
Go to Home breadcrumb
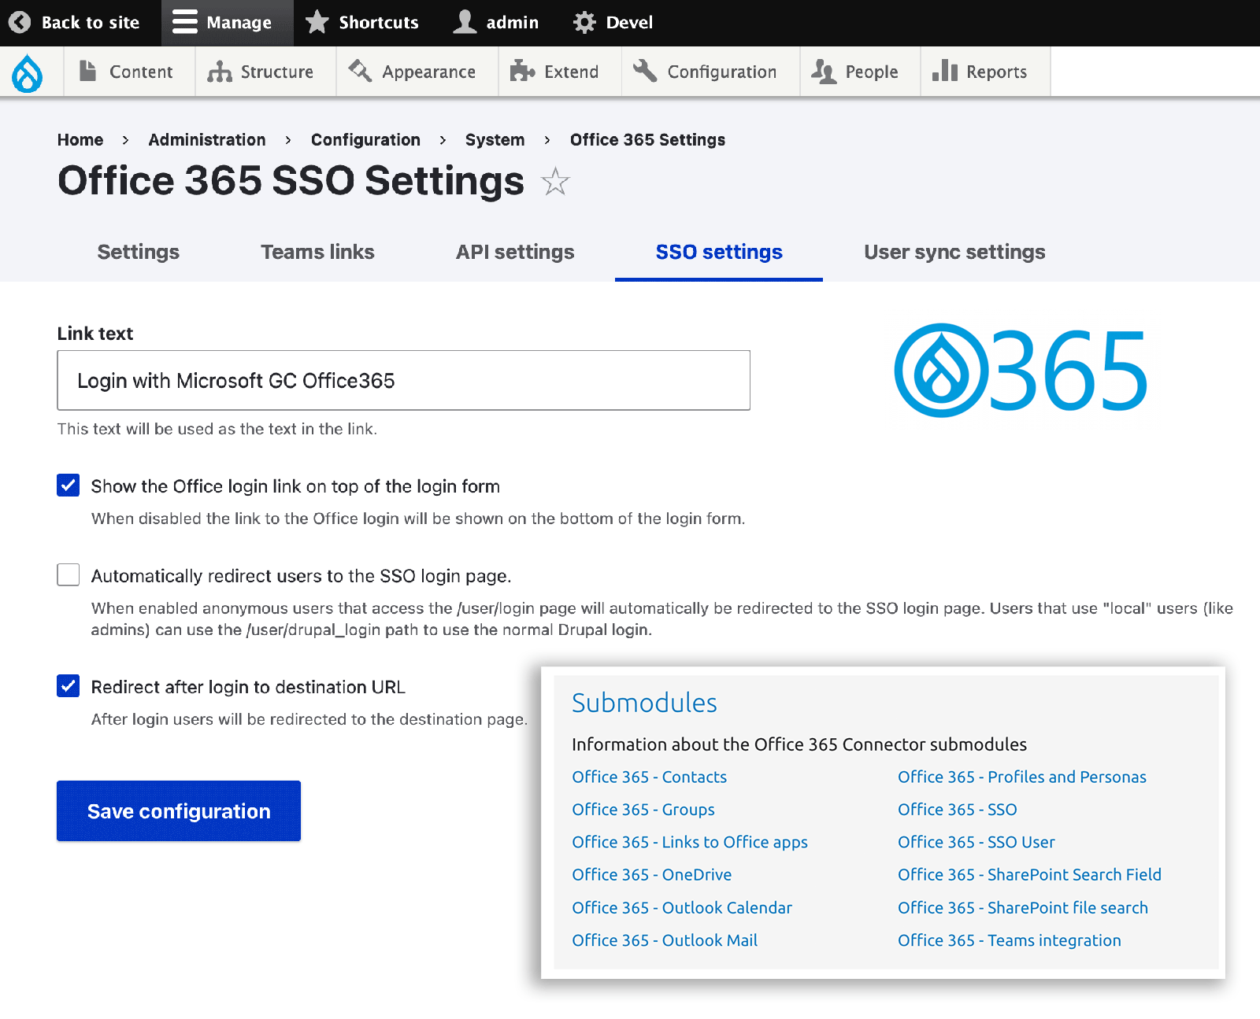[80, 139]
